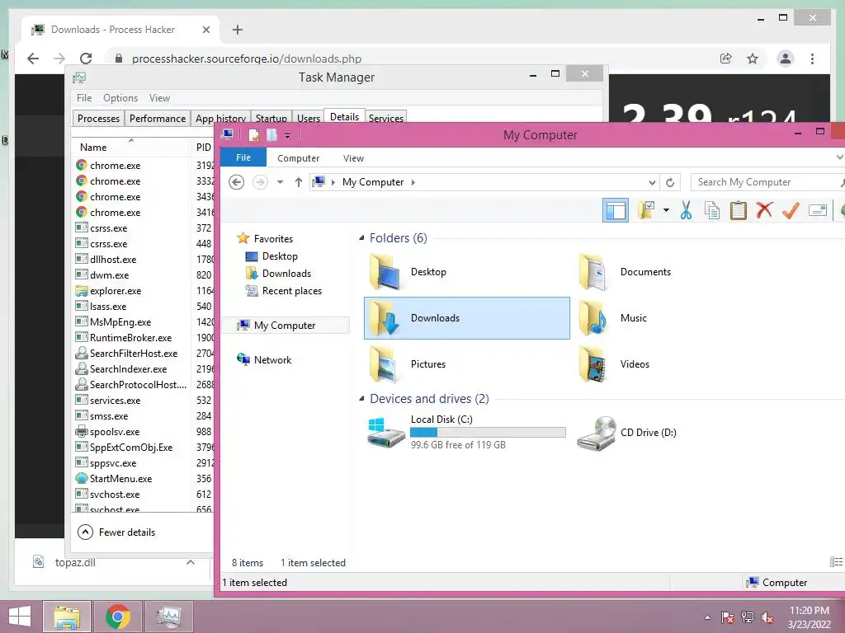Click Downloads under Favorites
Image resolution: width=845 pixels, height=633 pixels.
pyautogui.click(x=286, y=274)
